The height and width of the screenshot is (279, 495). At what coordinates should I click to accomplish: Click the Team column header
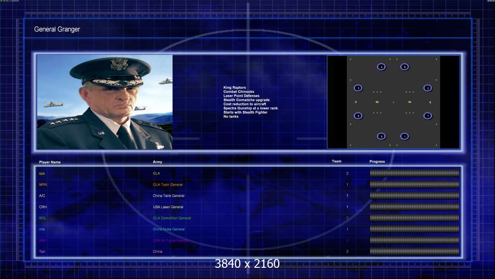click(x=337, y=161)
